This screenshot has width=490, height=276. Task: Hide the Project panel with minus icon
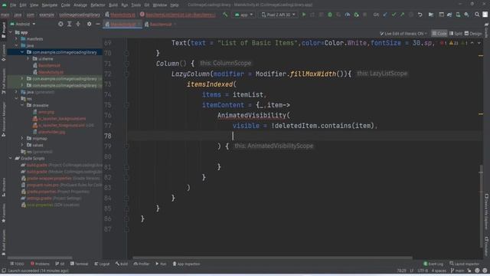tap(98, 24)
